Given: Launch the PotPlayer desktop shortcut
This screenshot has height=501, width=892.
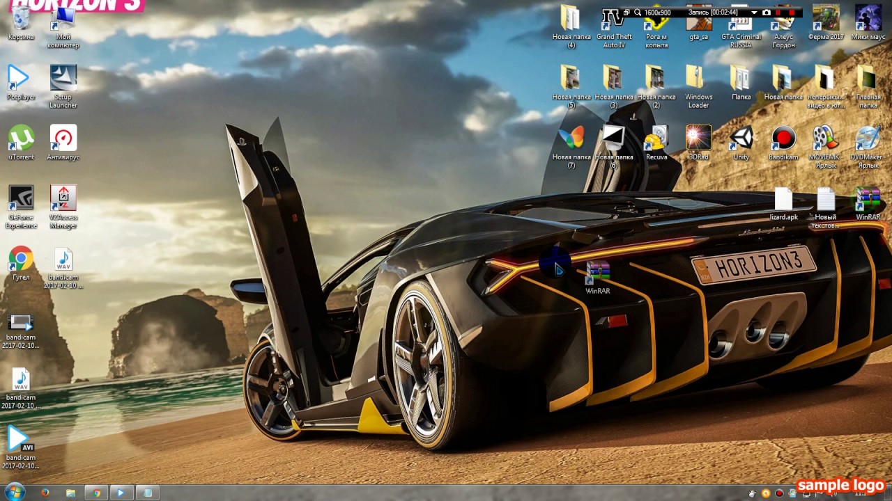Looking at the screenshot, I should pyautogui.click(x=21, y=83).
